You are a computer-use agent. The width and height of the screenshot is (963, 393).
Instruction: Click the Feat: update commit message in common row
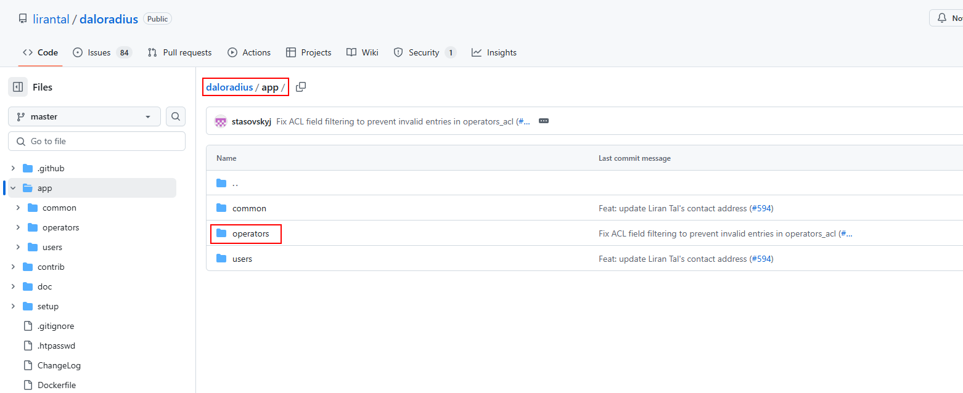pyautogui.click(x=673, y=208)
